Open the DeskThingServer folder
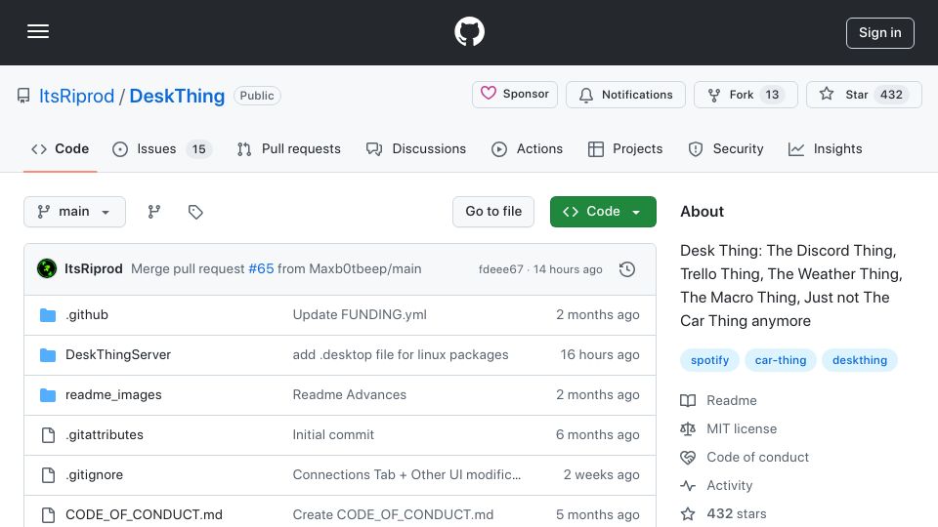Screen dimensions: 938x527 pyautogui.click(x=118, y=355)
